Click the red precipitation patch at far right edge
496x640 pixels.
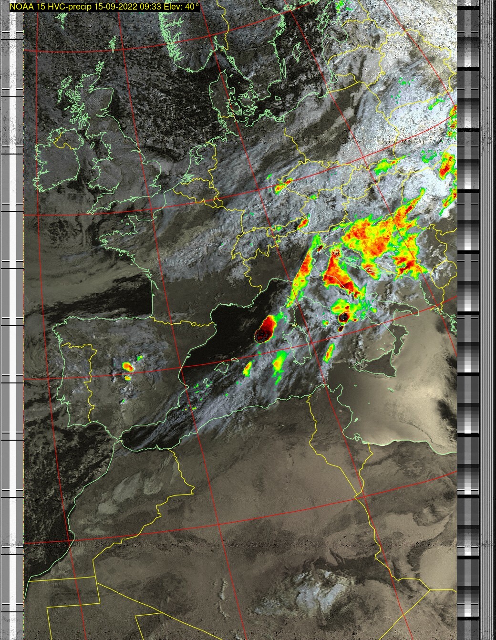point(447,165)
